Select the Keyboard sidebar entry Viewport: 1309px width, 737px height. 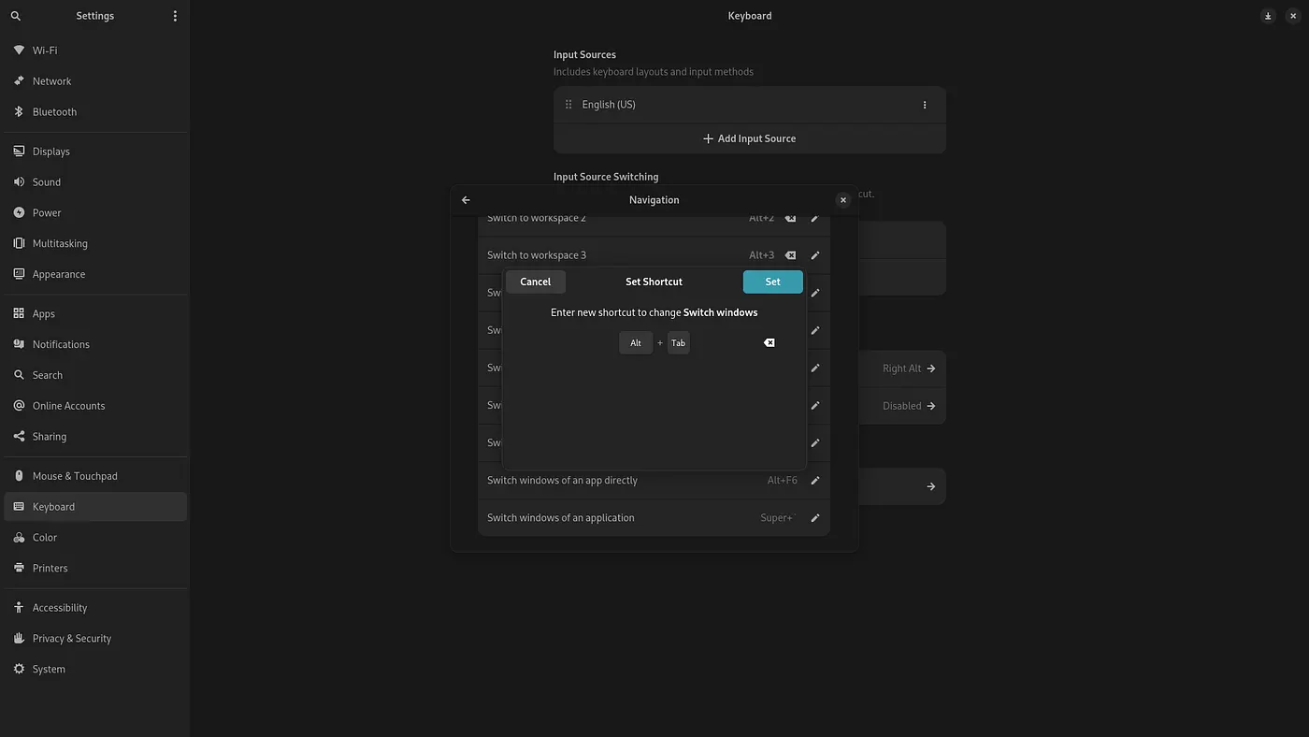click(x=95, y=507)
